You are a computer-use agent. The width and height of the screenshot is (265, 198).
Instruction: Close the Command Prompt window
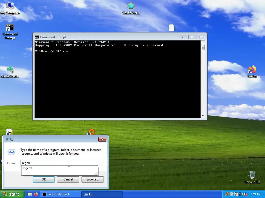coord(201,37)
